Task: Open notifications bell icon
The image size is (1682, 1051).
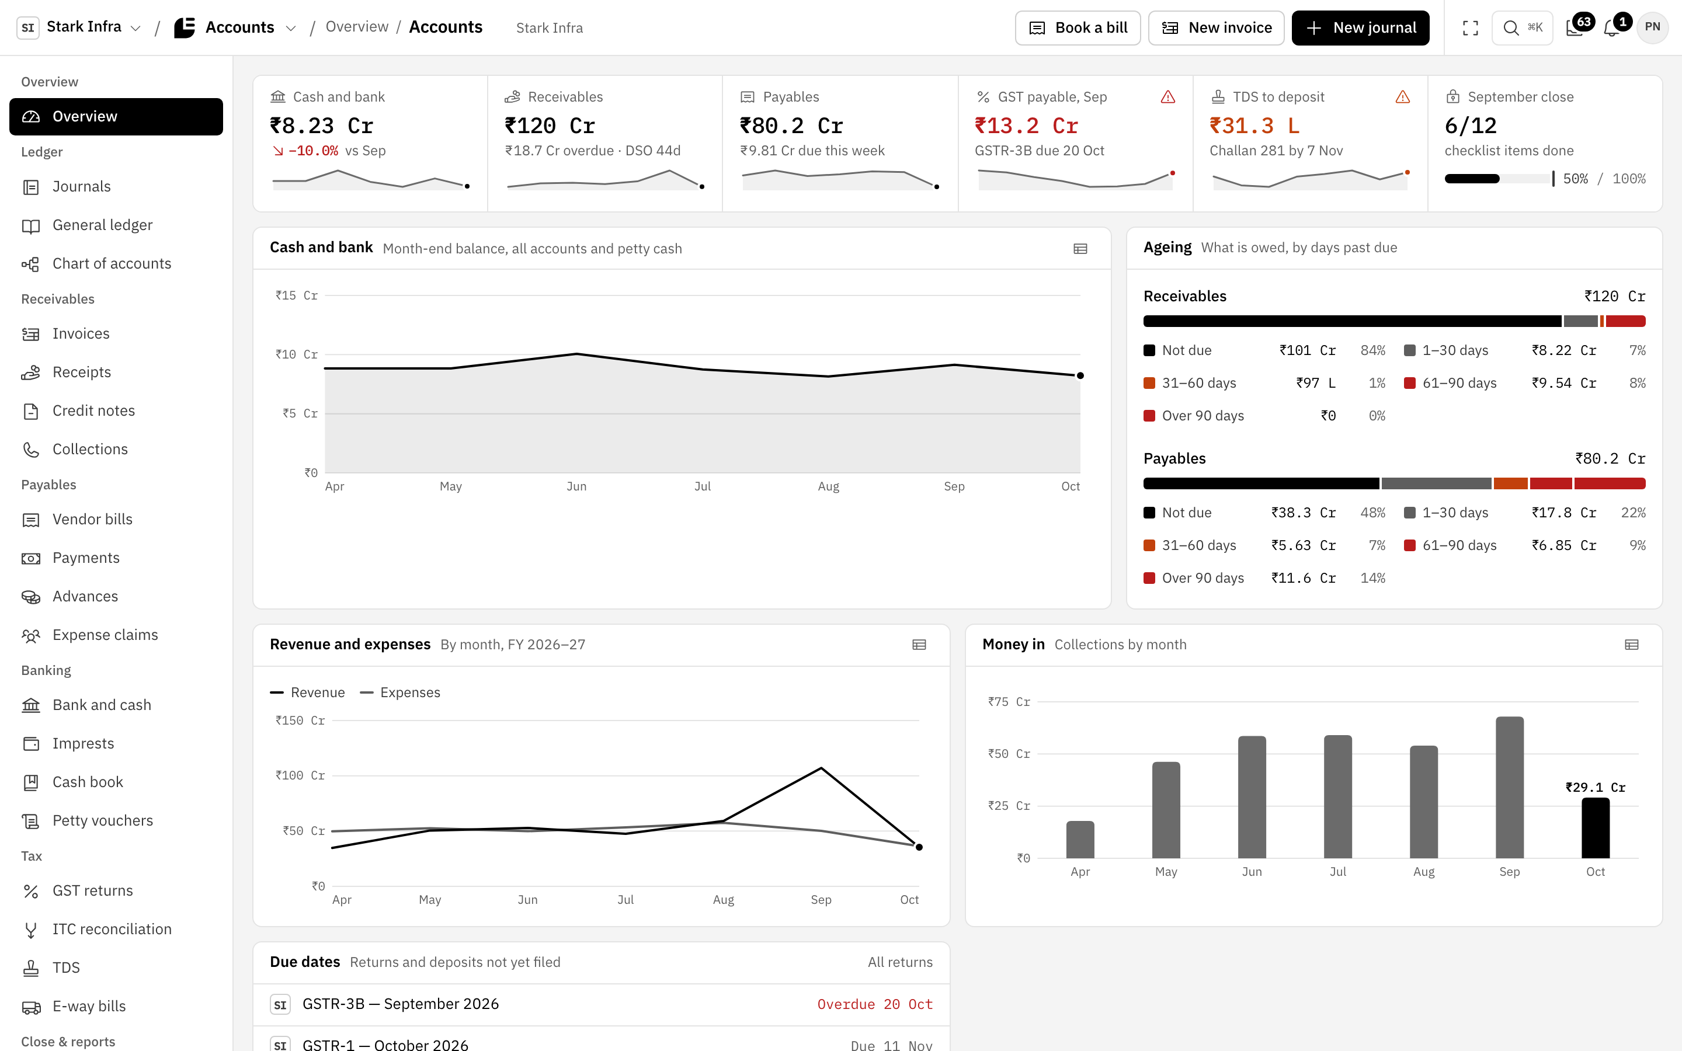Action: point(1613,28)
